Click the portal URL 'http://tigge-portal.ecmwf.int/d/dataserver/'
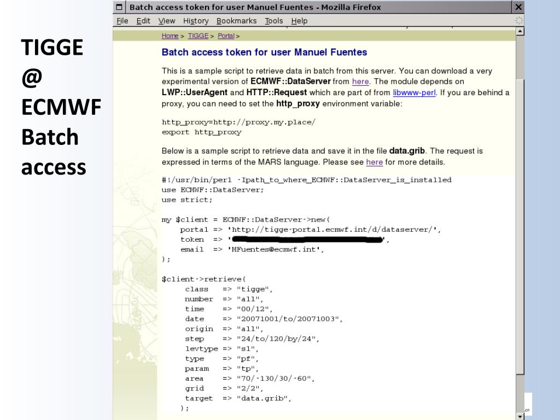The height and width of the screenshot is (420, 560). [x=332, y=230]
